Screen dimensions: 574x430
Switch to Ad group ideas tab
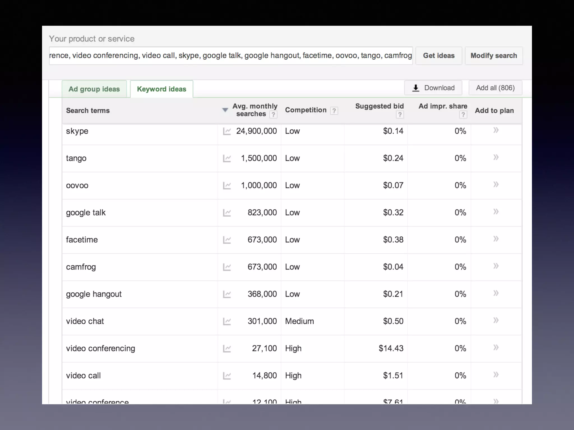[x=94, y=89]
